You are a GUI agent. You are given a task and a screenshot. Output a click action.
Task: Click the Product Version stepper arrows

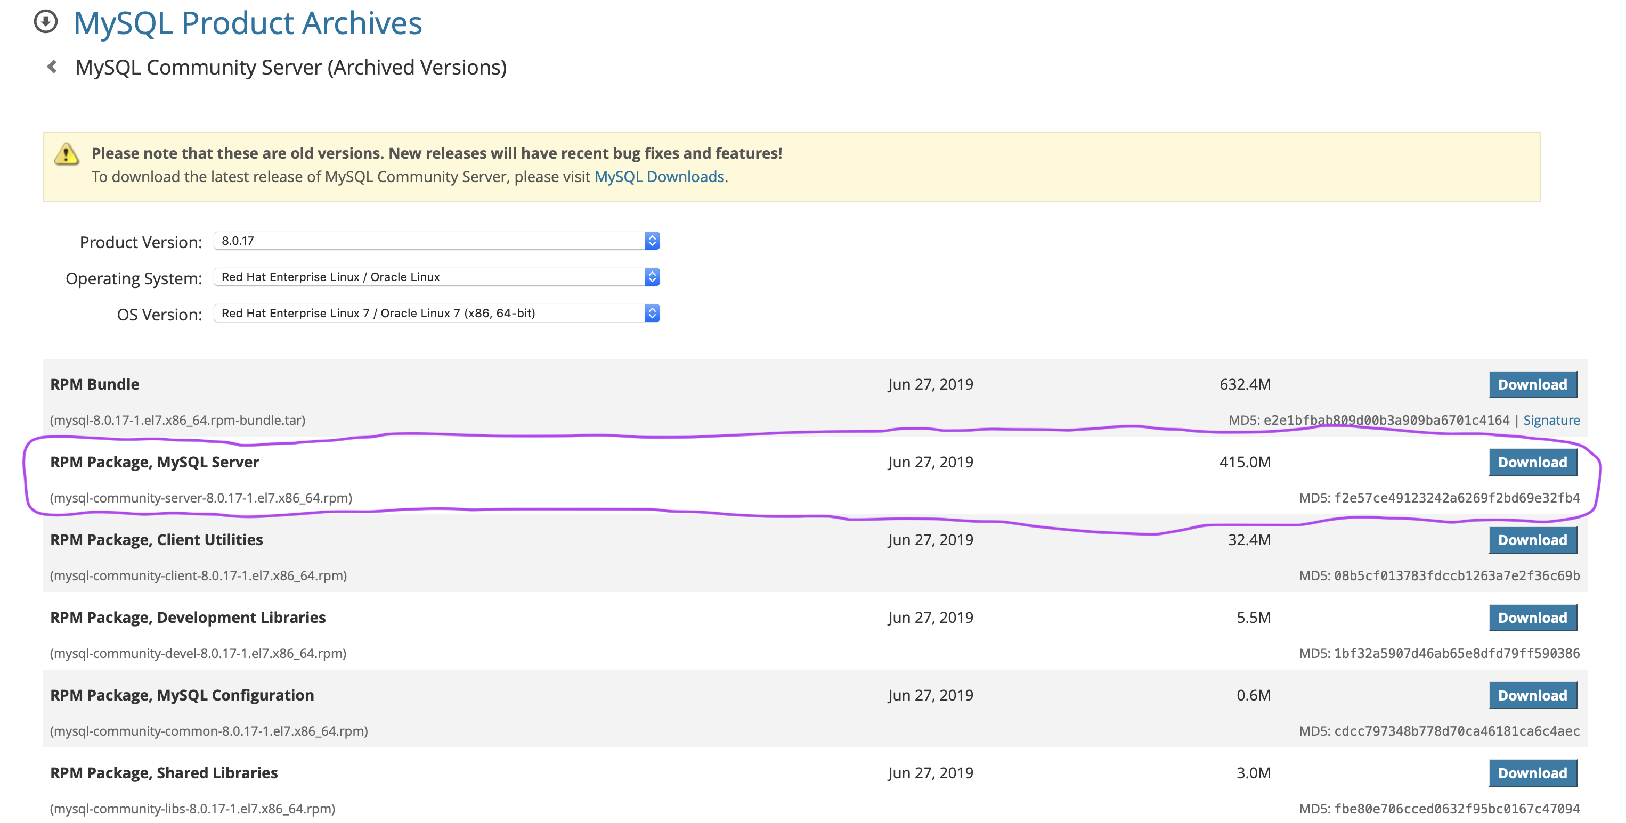click(652, 240)
